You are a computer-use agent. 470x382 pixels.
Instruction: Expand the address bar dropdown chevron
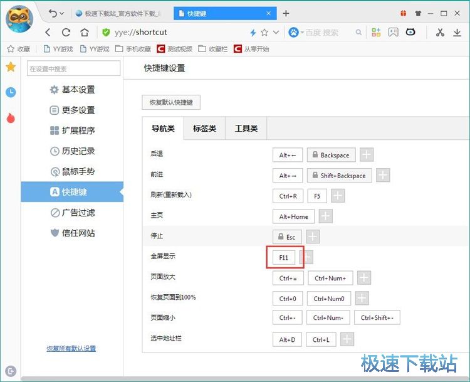(276, 32)
